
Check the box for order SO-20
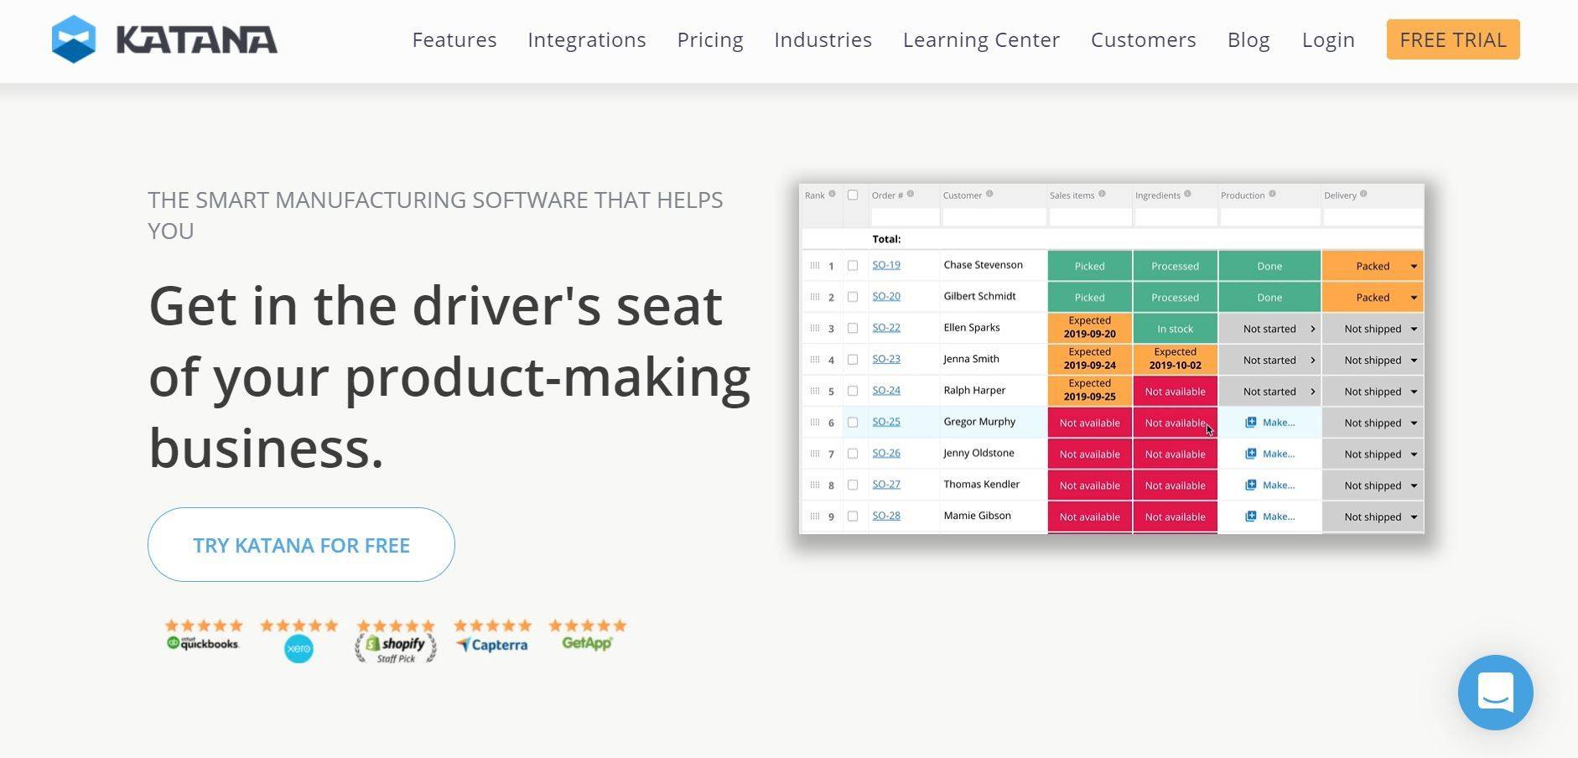point(853,297)
